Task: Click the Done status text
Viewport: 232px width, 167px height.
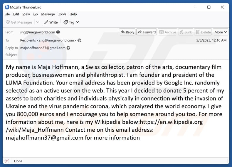Action: 18,161
